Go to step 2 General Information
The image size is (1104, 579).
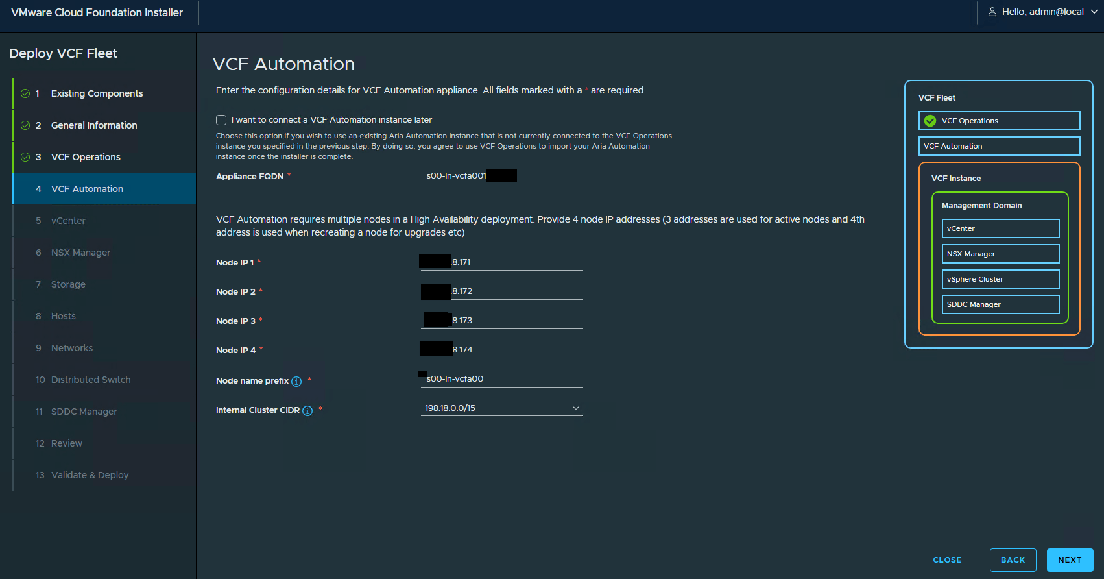104,125
